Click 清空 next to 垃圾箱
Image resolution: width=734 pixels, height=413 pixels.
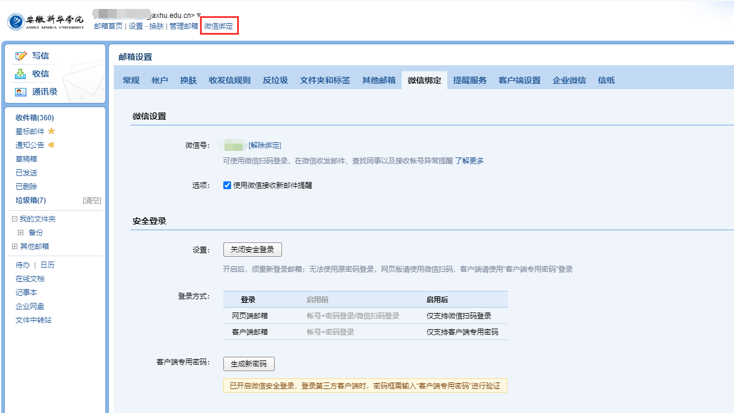tap(92, 201)
